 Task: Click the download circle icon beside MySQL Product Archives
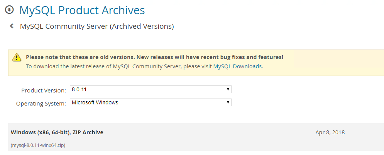pos(9,10)
